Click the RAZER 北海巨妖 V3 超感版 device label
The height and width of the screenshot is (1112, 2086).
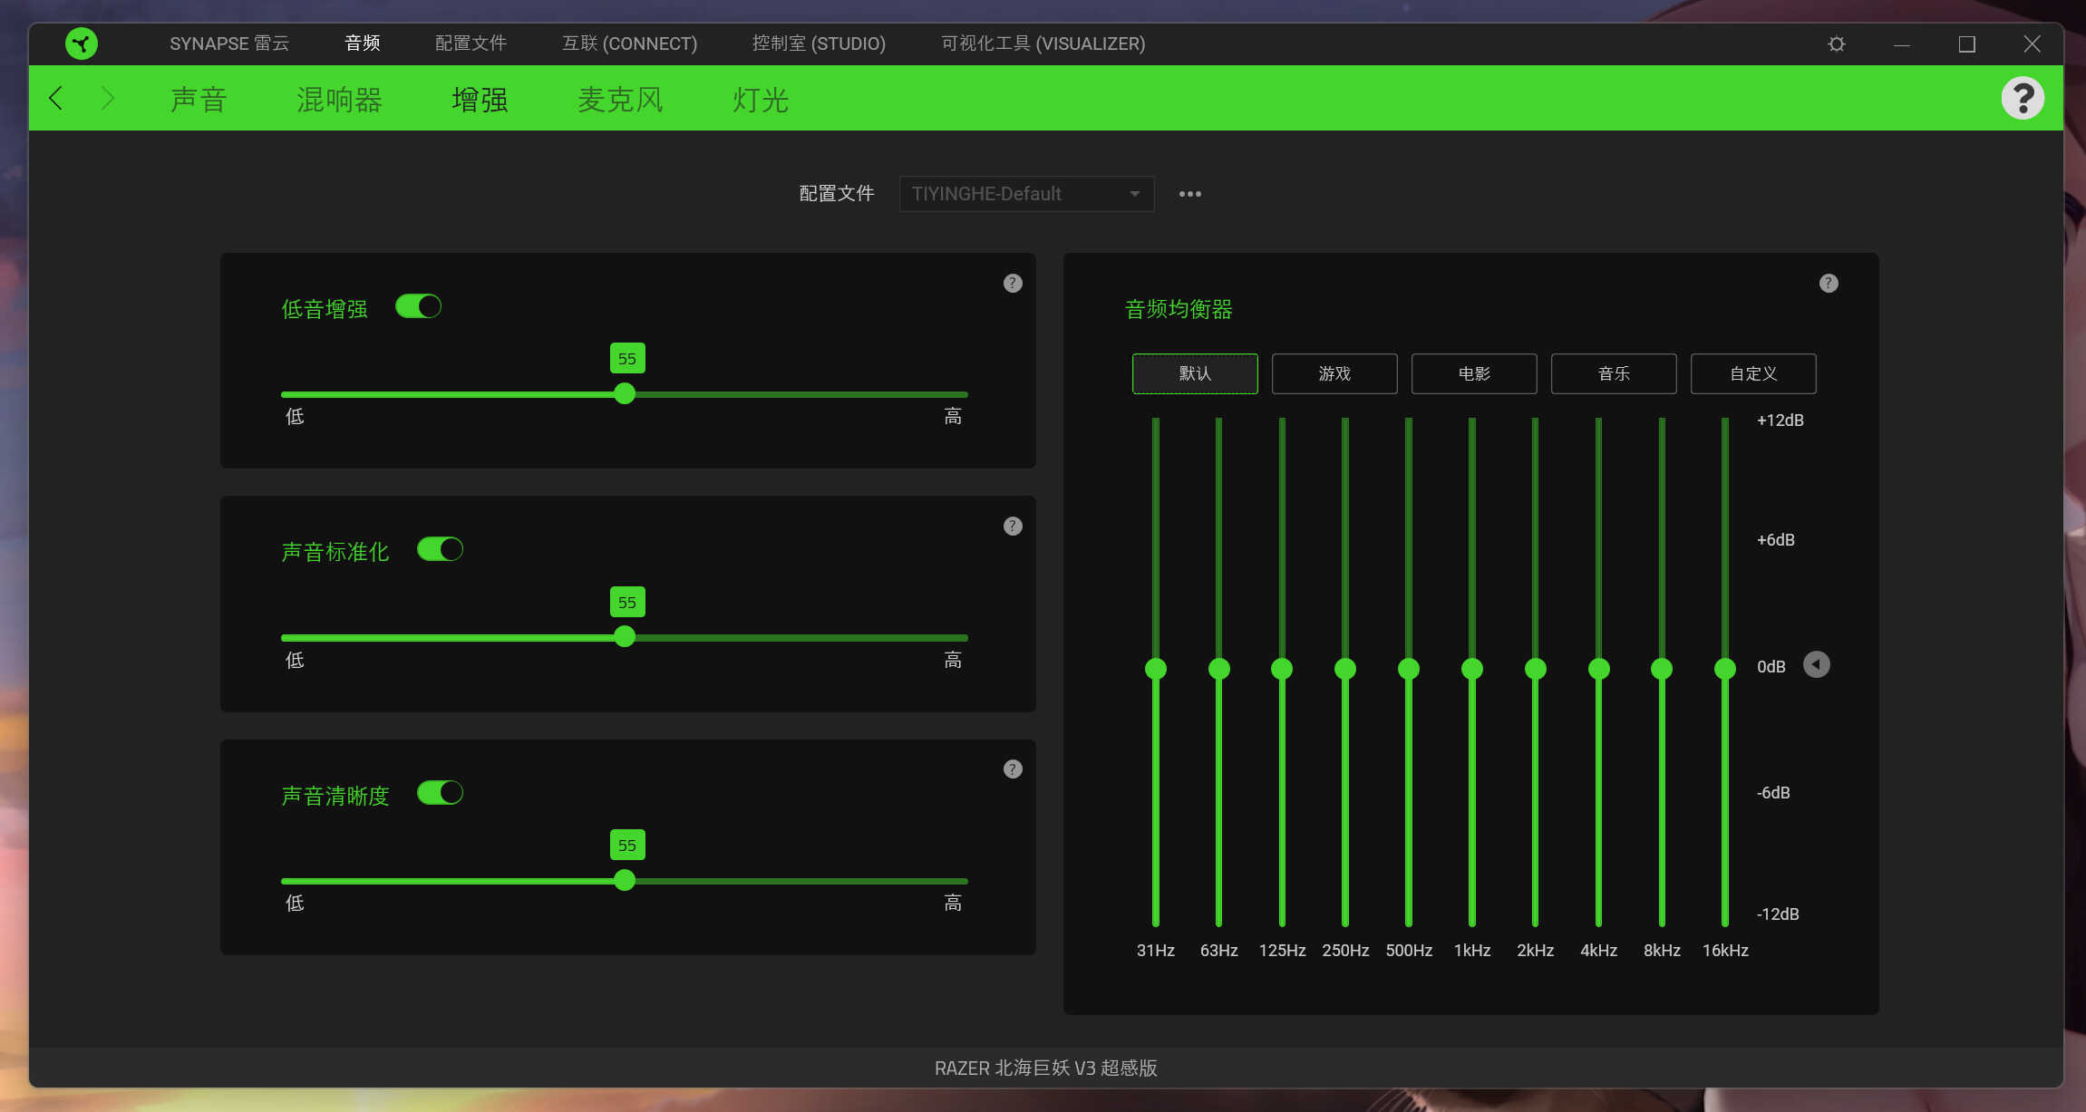coord(1046,1068)
